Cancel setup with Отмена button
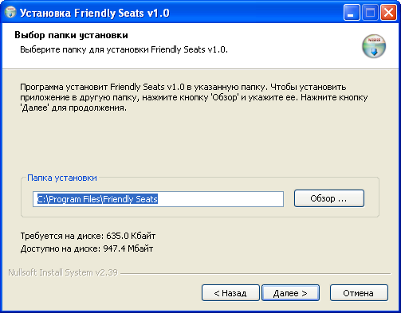 point(359,293)
